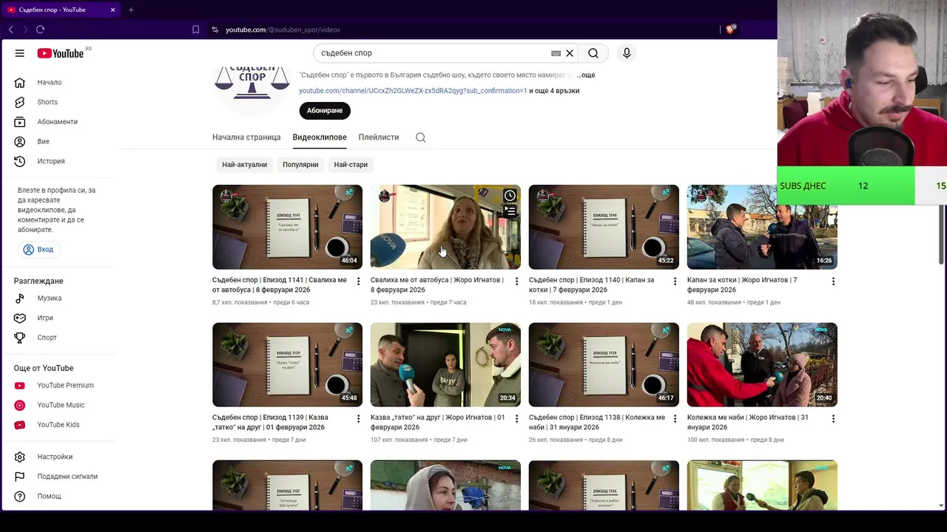Open more options for Епизод 1139 video
Image resolution: width=947 pixels, height=532 pixels.
pyautogui.click(x=358, y=419)
